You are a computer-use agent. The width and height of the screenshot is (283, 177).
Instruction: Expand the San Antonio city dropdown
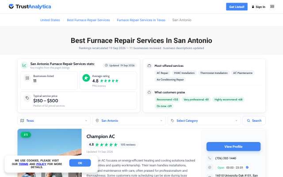(x=129, y=120)
